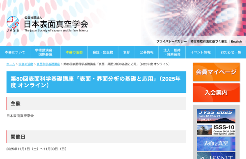This screenshot has height=159, width=246.
Task: Open 法人・維持・賛助会員 menu
Action: coord(172,52)
